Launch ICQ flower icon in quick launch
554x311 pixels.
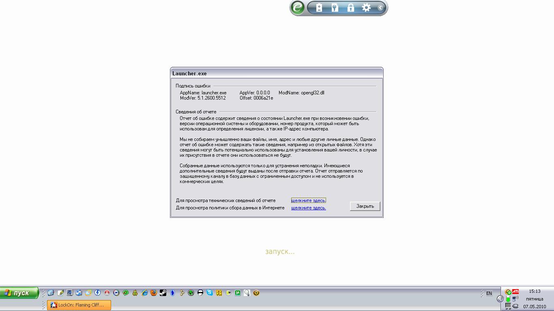pyautogui.click(x=126, y=293)
